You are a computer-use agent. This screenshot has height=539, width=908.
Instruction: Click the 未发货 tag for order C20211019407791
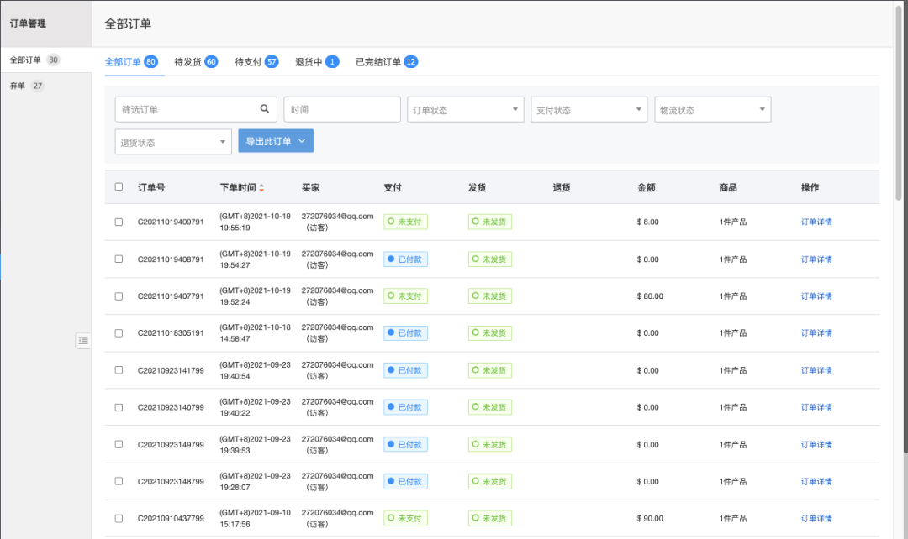pos(490,296)
